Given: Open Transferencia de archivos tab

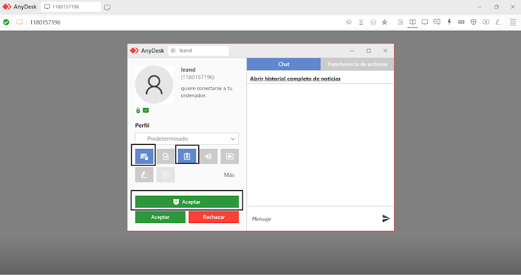Looking at the screenshot, I should pos(357,64).
